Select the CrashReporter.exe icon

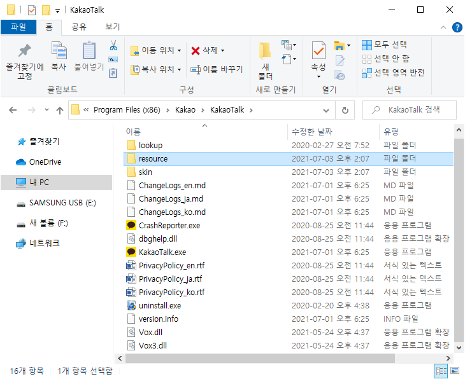(131, 225)
